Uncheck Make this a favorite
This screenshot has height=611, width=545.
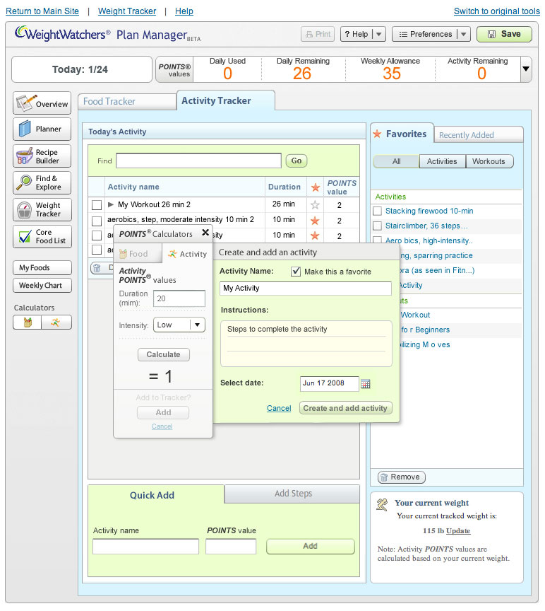coord(296,272)
